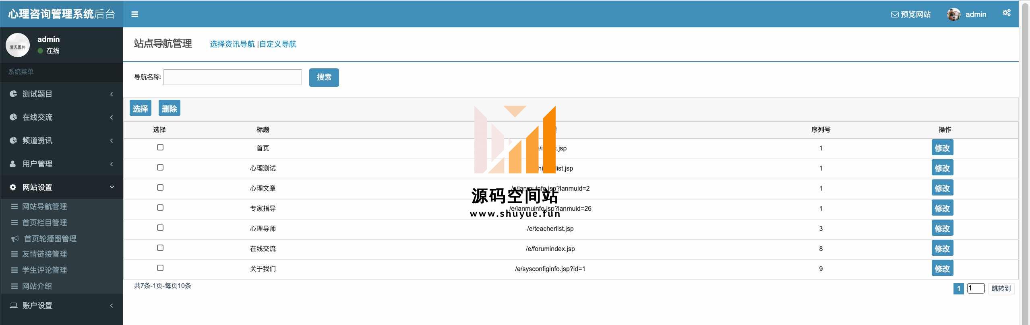1030x325 pixels.
Task: Go to 学生评论管理 submenu item
Action: pos(44,270)
